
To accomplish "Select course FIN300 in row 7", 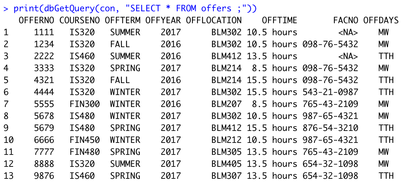I will coord(84,104).
